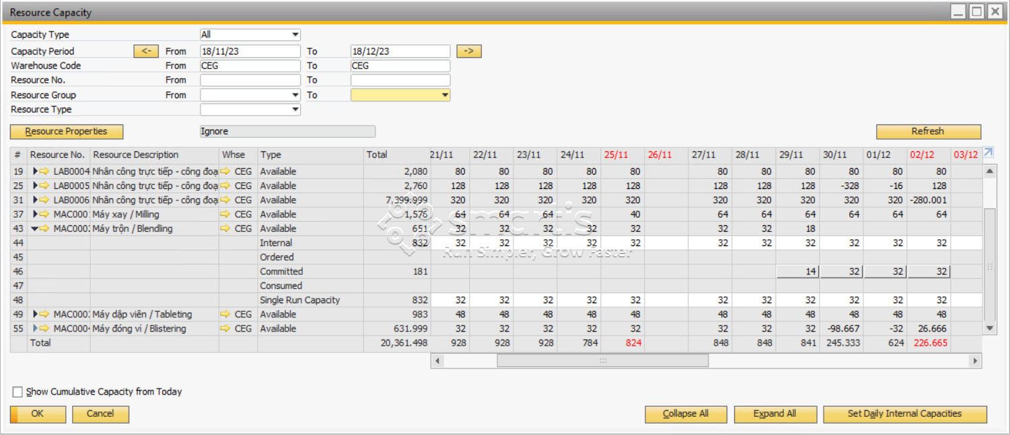1010x435 pixels.
Task: Follow warehouse CEG link arrow in LAB0006 row
Action: coord(226,200)
